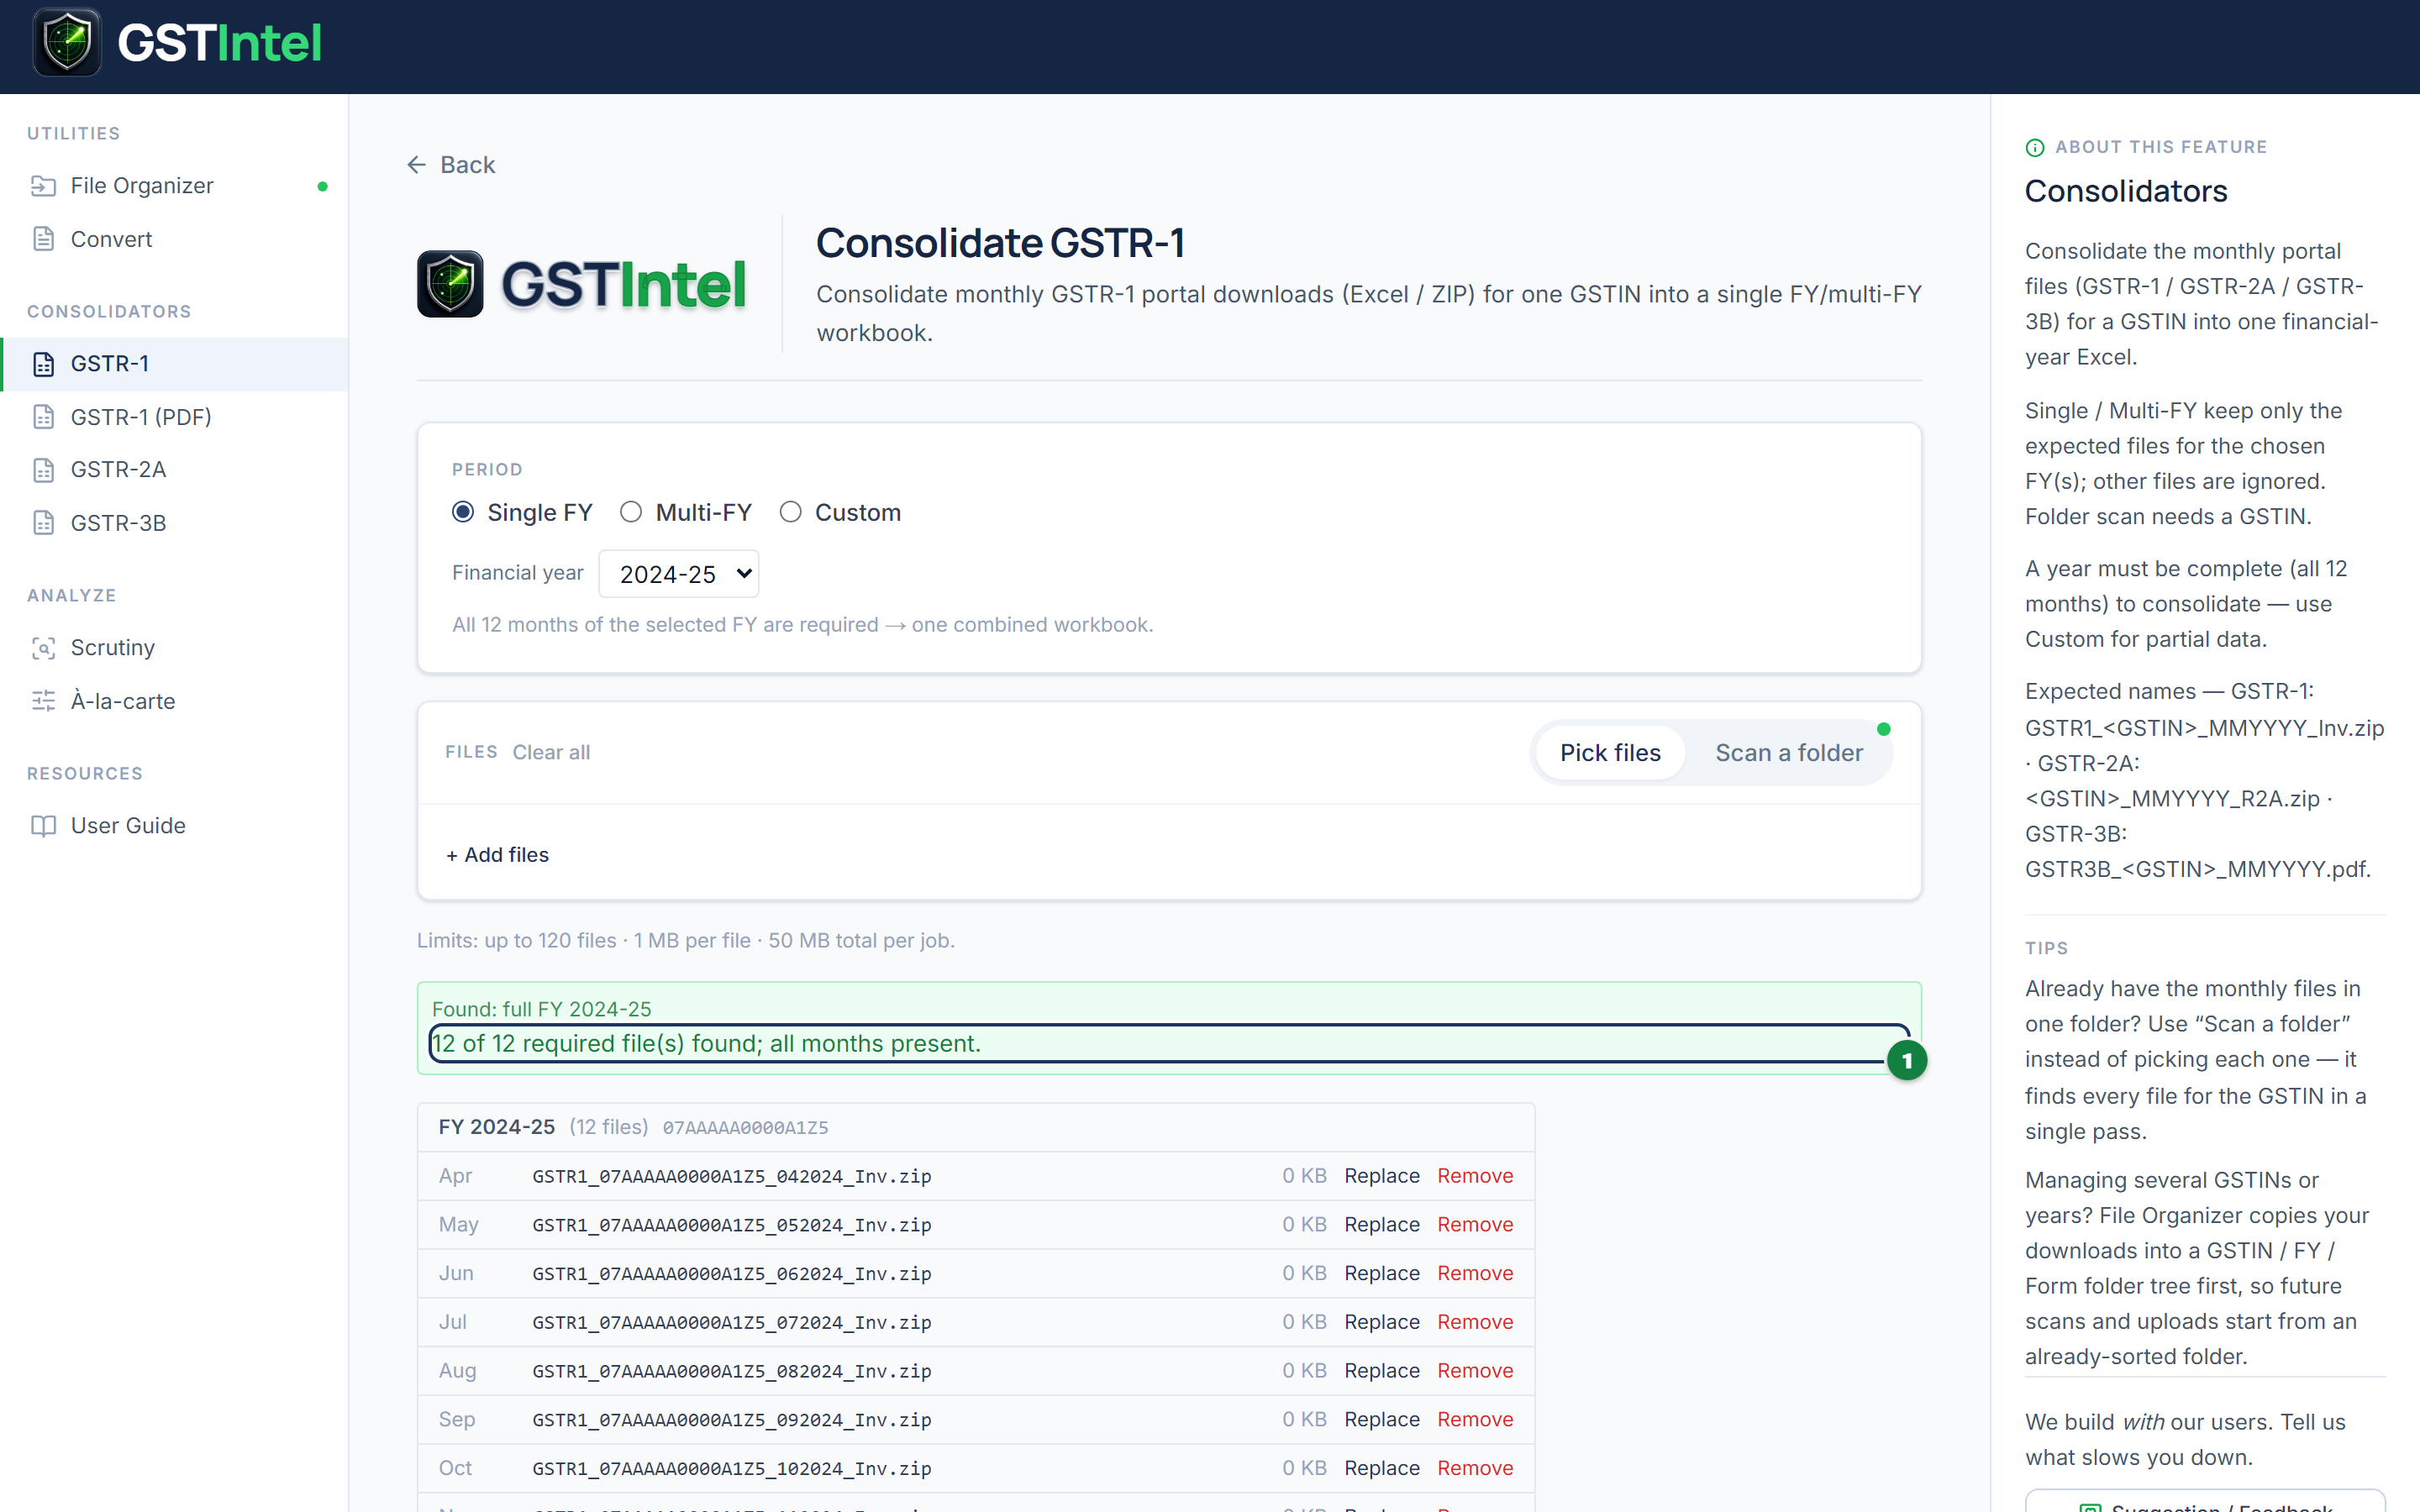
Task: Go to Convert utility
Action: pyautogui.click(x=174, y=239)
